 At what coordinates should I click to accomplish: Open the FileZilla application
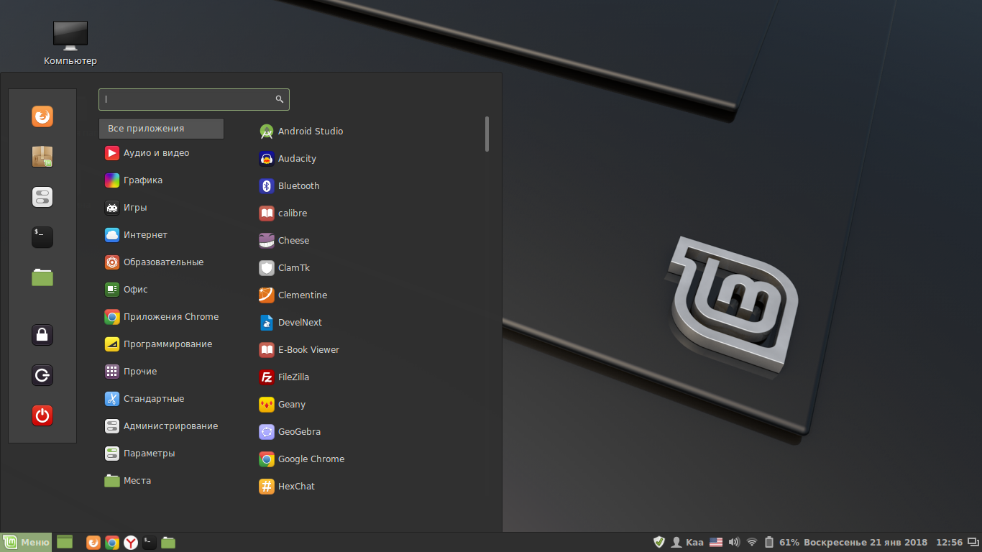click(293, 377)
